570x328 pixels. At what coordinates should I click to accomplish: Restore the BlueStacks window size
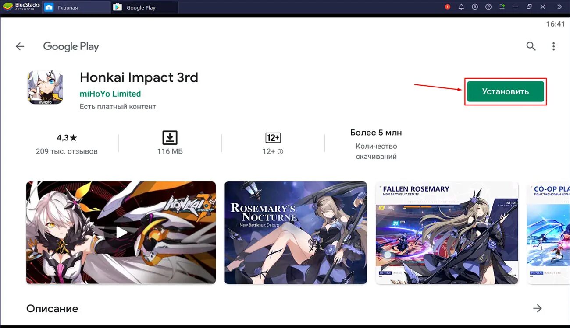coord(529,7)
